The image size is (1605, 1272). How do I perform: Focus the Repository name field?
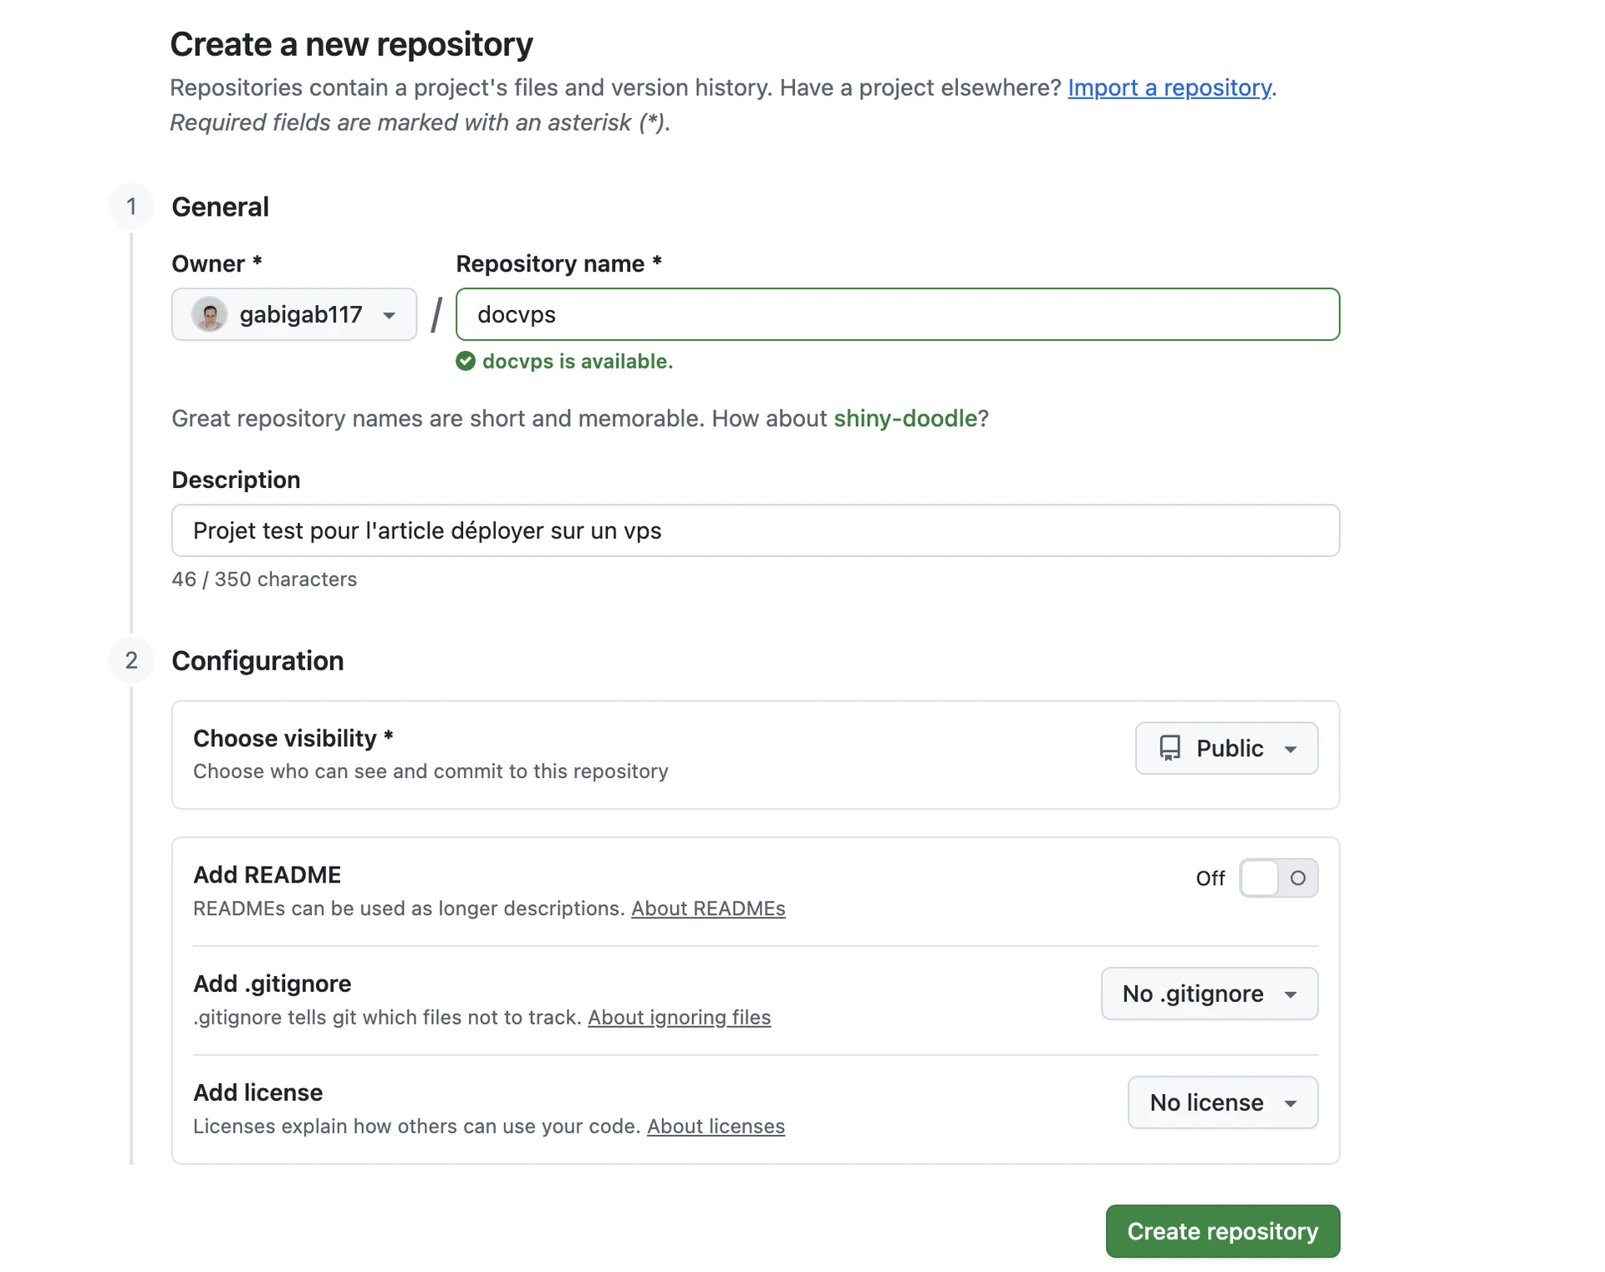tap(897, 314)
